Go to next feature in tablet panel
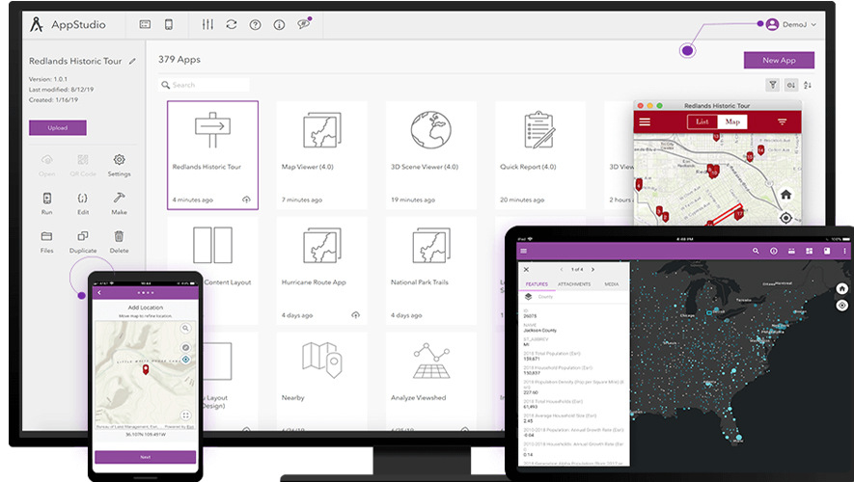The width and height of the screenshot is (854, 482). (593, 269)
